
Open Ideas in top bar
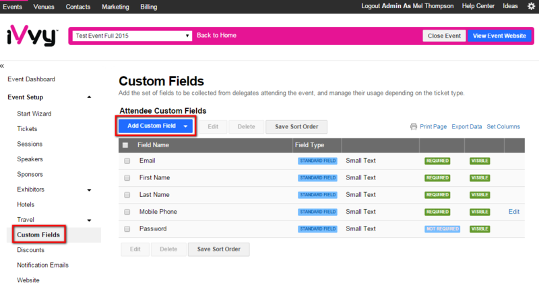(510, 6)
